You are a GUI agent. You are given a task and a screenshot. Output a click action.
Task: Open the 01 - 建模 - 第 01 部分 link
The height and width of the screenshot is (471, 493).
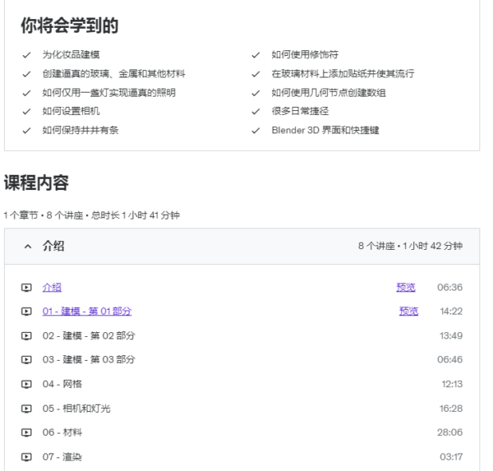coord(87,312)
